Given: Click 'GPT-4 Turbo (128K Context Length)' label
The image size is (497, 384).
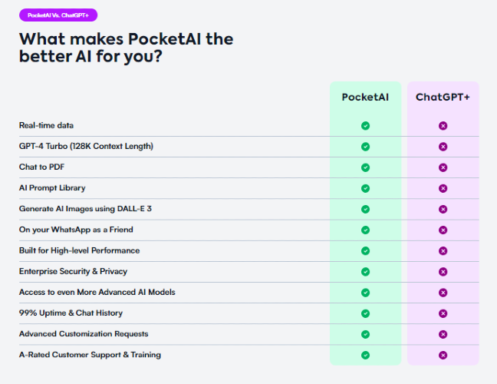Looking at the screenshot, I should pyautogui.click(x=86, y=146).
